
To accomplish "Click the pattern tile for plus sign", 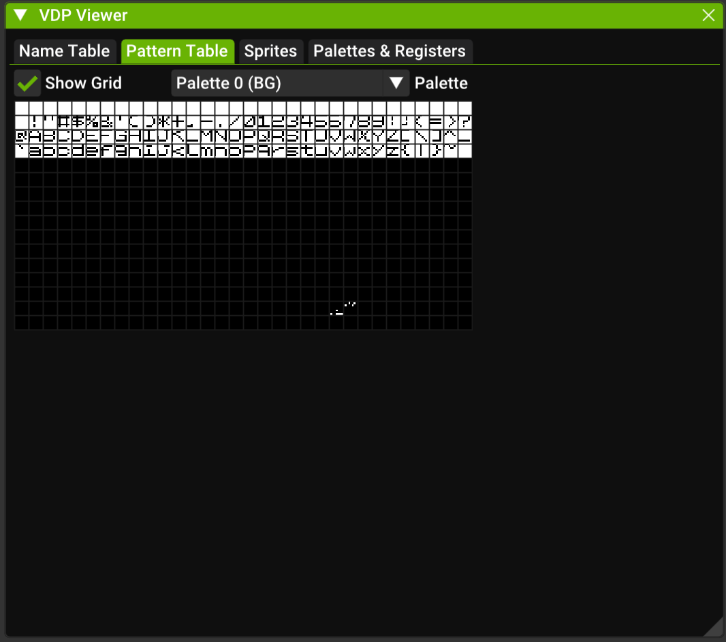I will 179,123.
